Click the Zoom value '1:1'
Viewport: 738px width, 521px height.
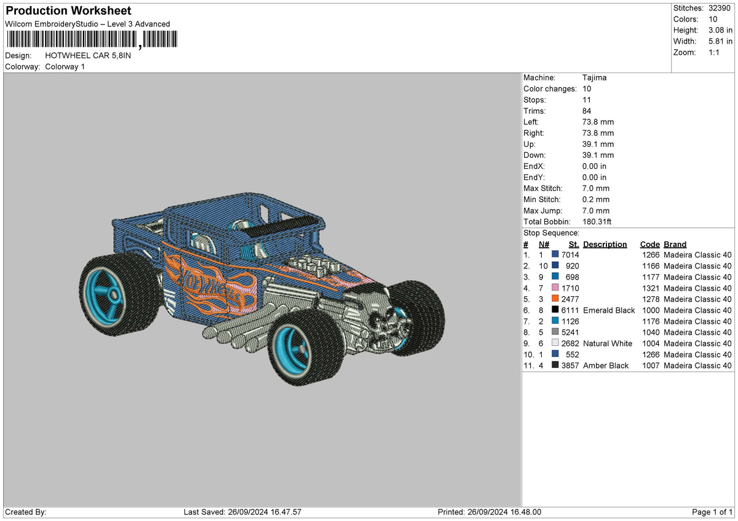point(715,52)
